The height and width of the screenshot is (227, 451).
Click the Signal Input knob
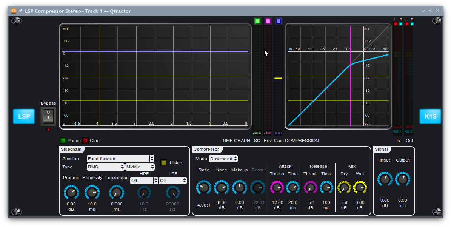[385, 179]
